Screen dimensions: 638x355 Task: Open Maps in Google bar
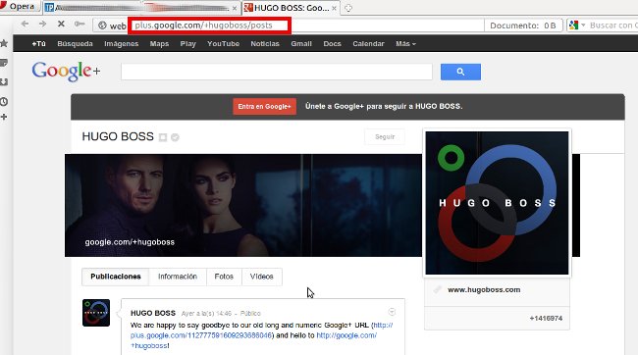(x=159, y=43)
